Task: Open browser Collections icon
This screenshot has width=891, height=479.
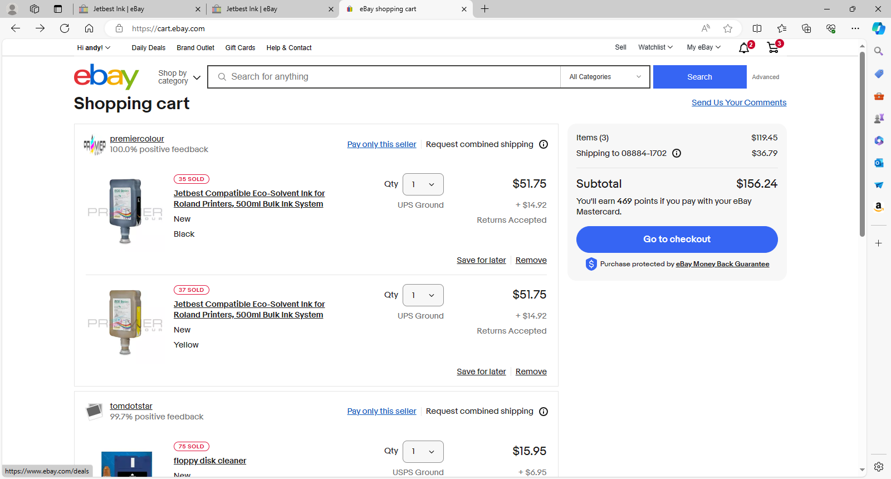Action: [806, 28]
